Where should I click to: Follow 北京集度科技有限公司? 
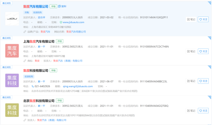click(203, 111)
